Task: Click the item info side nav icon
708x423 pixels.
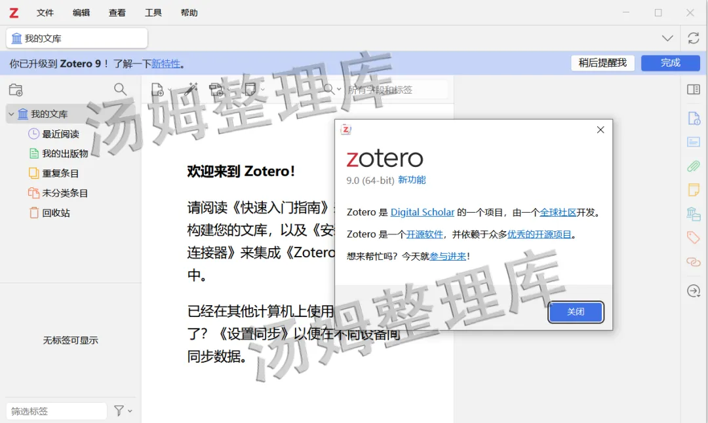Action: pos(694,118)
